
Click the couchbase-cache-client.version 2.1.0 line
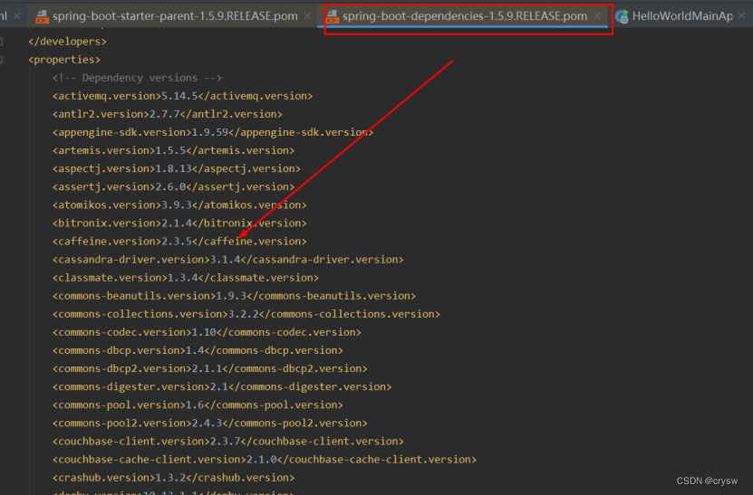(264, 460)
